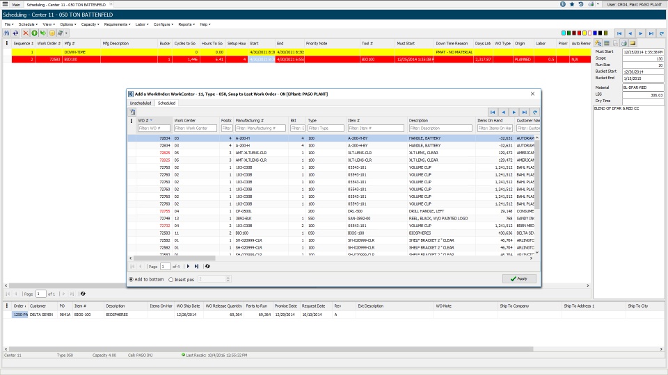Select the BIOSPHERES row for order 72583
The image size is (668, 375).
tap(333, 233)
